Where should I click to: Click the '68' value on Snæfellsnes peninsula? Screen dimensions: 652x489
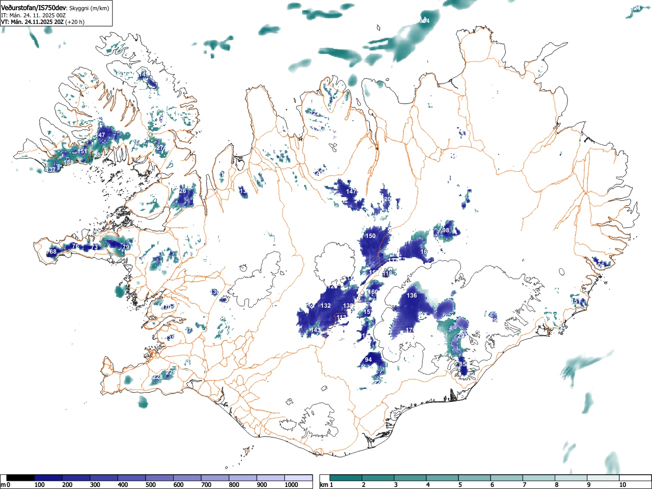tap(52, 252)
